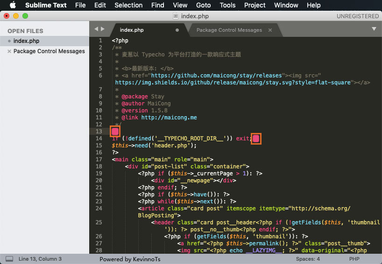Open the Spaces: 4 indentation menu
Viewport: 382px width, 264px height.
[308, 259]
